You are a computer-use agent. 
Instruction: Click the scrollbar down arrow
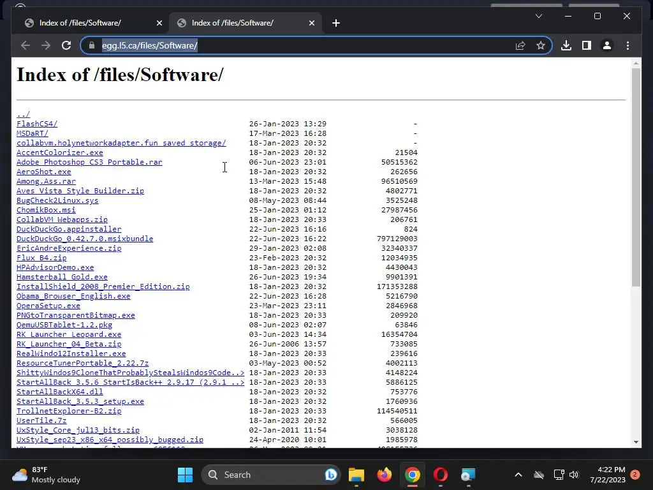(x=636, y=442)
